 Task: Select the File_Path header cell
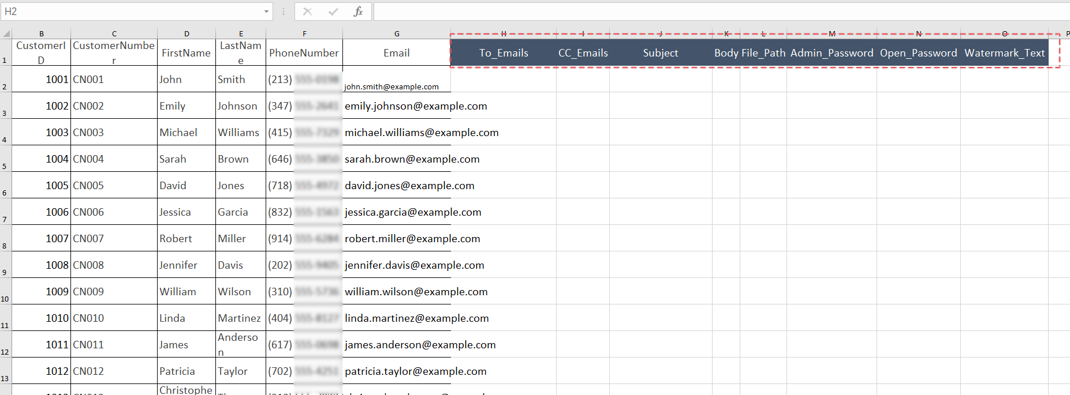[763, 52]
